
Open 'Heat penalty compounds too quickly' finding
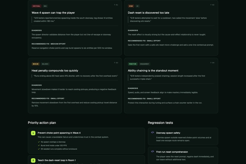tap(55, 71)
